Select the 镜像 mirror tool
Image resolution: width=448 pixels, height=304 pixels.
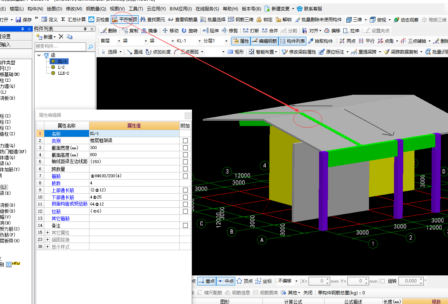pyautogui.click(x=149, y=31)
